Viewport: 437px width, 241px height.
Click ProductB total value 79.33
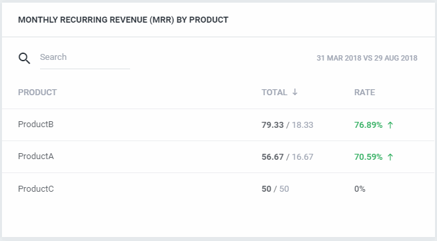point(273,124)
